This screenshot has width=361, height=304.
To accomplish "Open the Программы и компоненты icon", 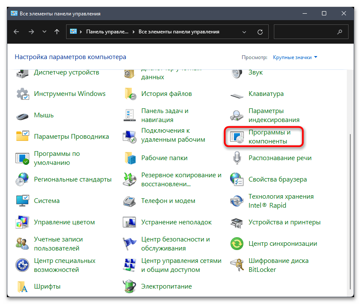I will [237, 137].
